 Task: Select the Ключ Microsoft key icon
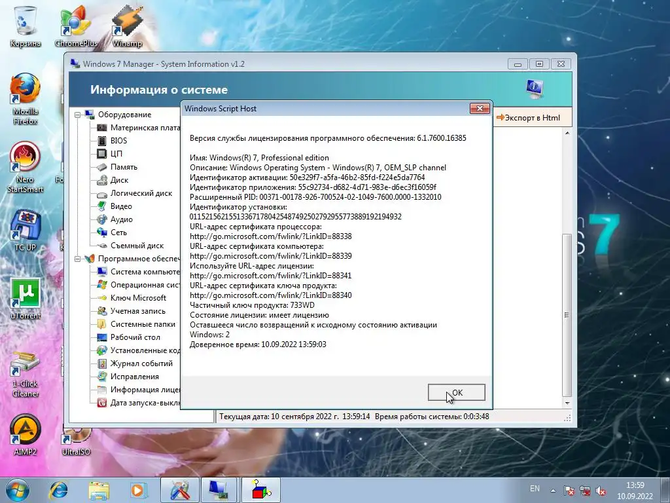(101, 298)
